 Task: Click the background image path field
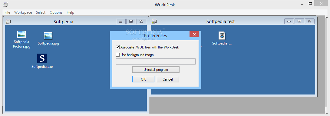(x=156, y=61)
